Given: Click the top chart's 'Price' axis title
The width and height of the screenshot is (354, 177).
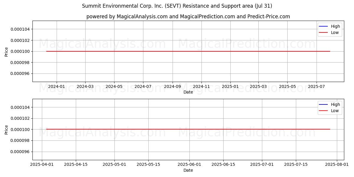Looking at the screenshot, I should 6,51.
